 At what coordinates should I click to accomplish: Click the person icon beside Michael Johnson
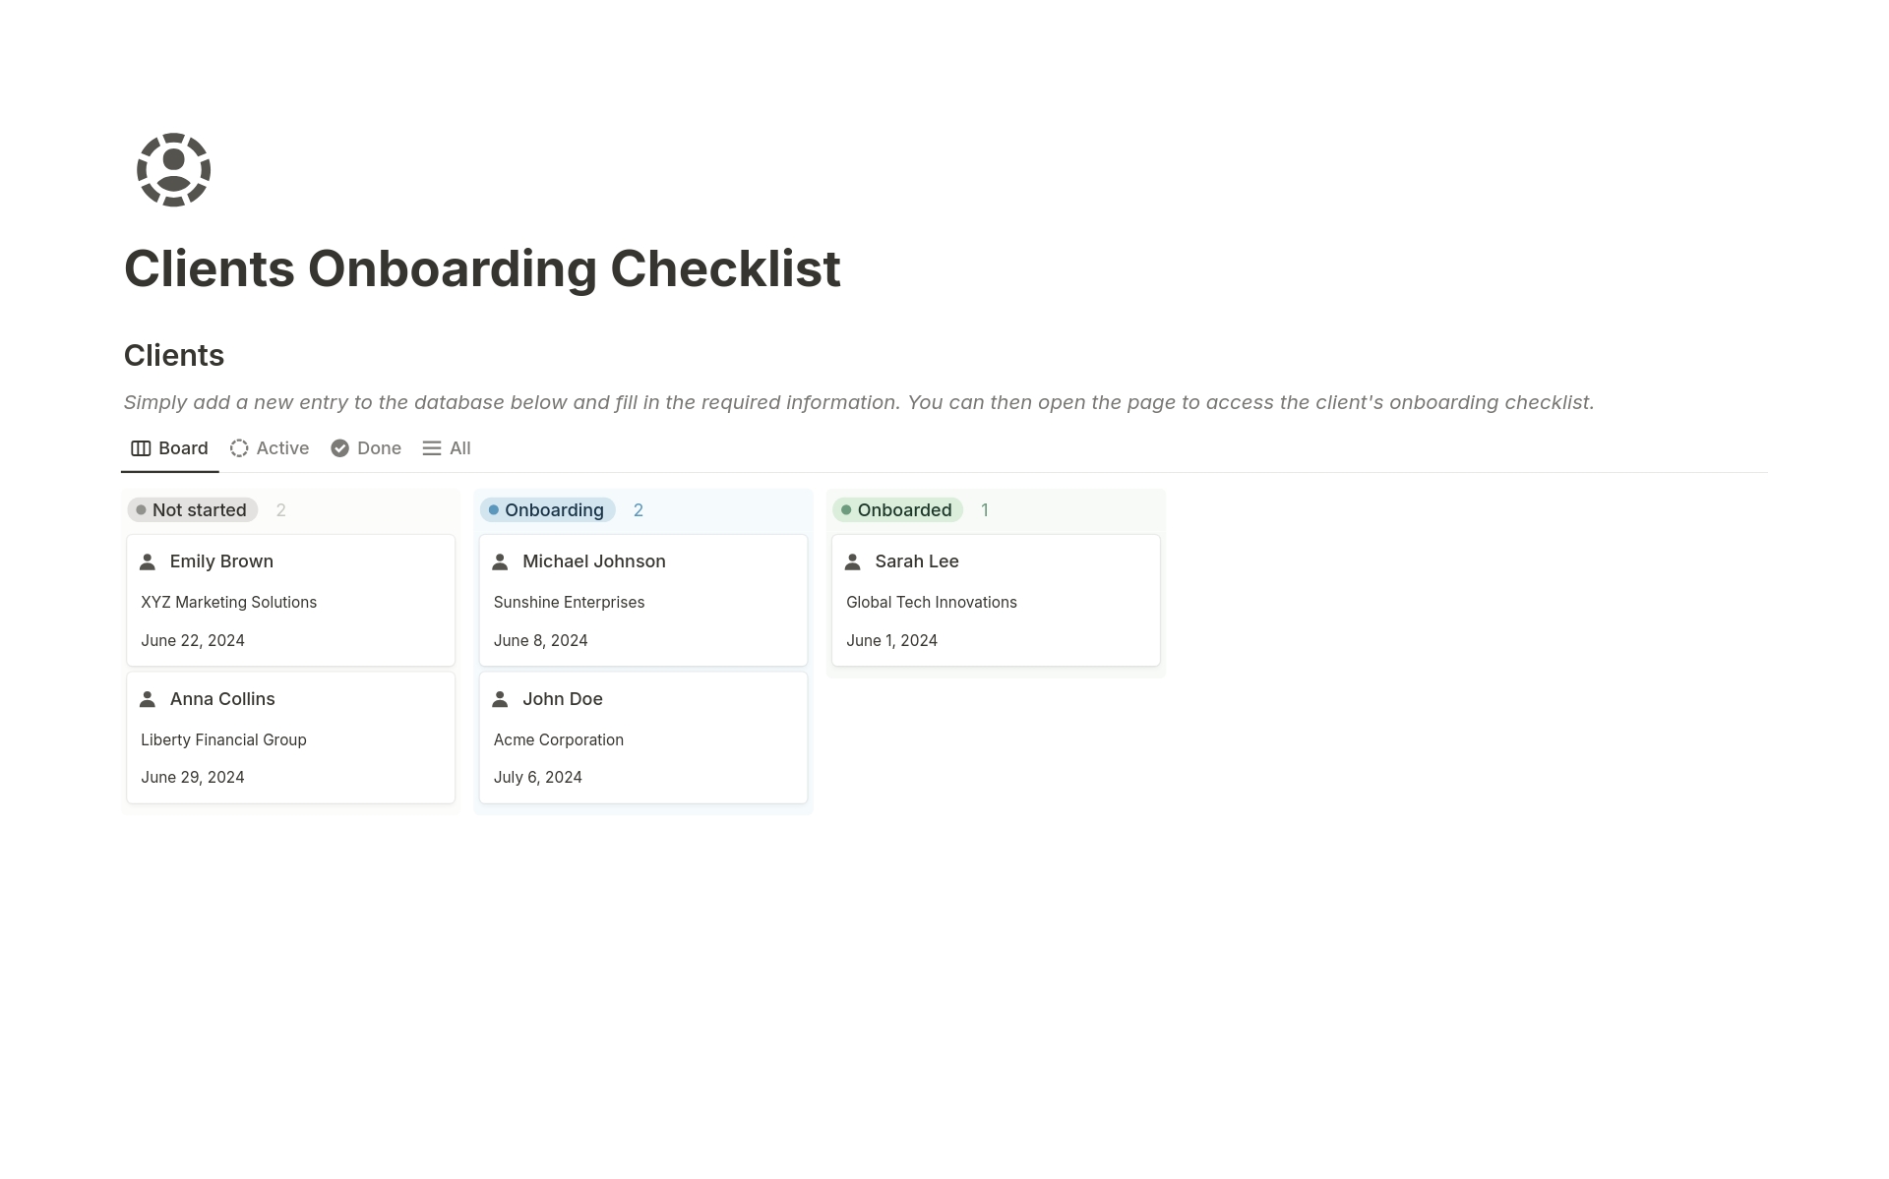pos(500,561)
